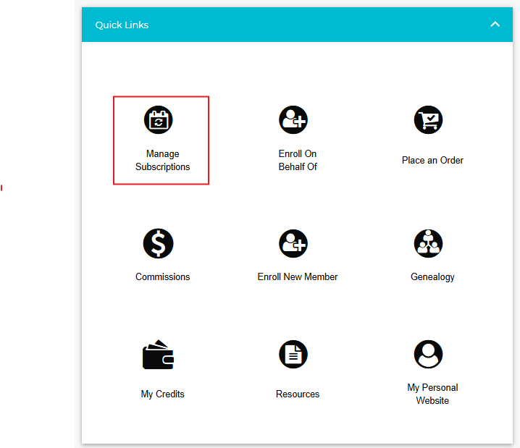Image resolution: width=520 pixels, height=448 pixels.
Task: Open the Resources document icon
Action: (x=293, y=354)
